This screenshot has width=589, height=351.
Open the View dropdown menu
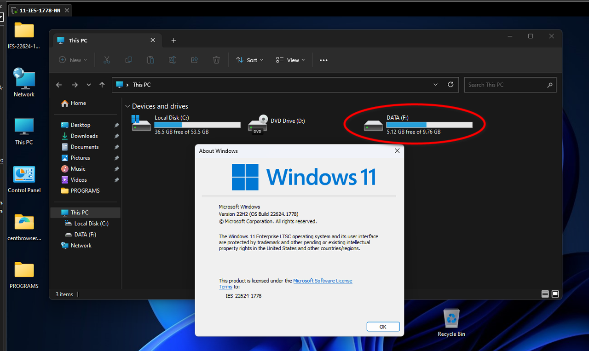click(290, 60)
